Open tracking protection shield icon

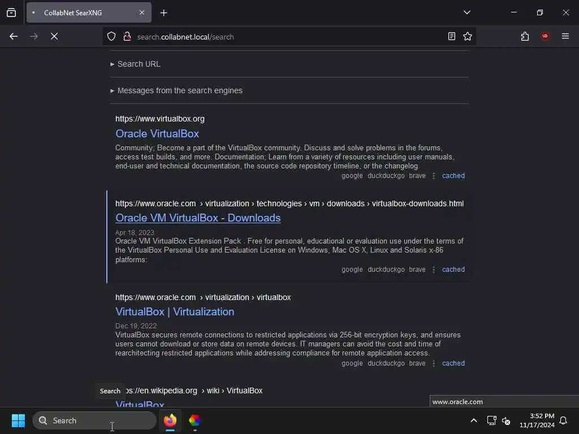tap(111, 36)
